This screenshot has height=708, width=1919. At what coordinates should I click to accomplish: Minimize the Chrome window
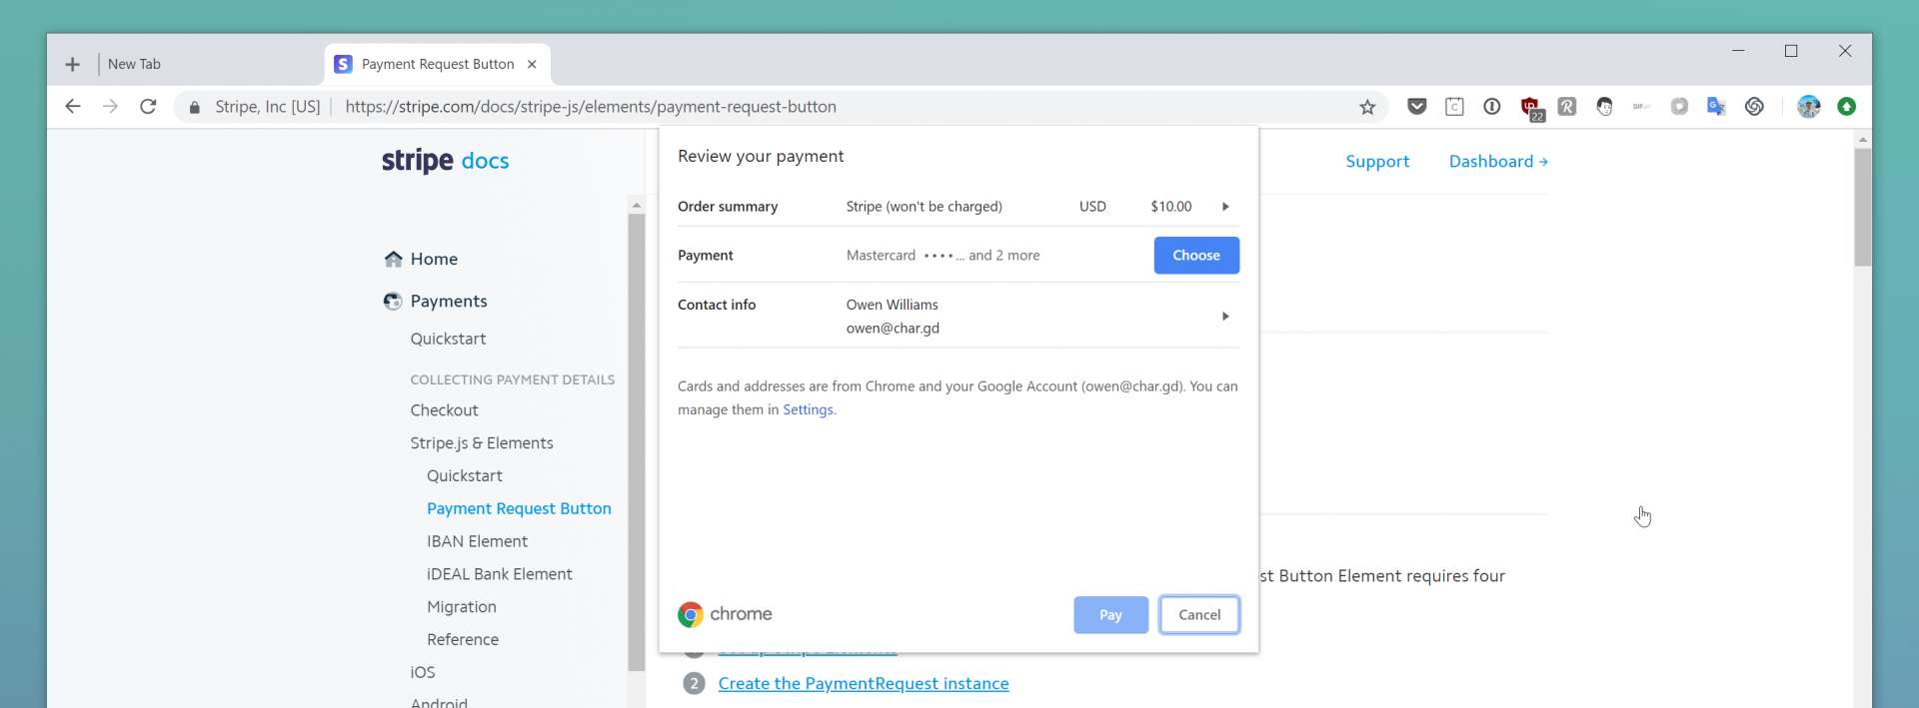point(1738,51)
